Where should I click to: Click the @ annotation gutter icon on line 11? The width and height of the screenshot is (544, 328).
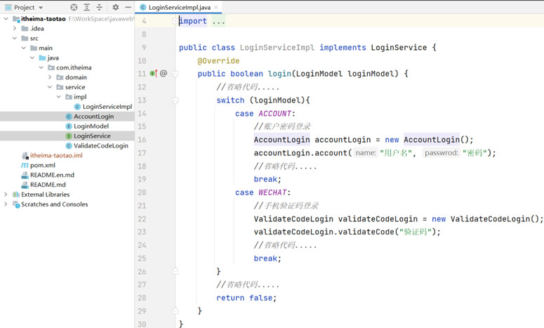pyautogui.click(x=164, y=73)
